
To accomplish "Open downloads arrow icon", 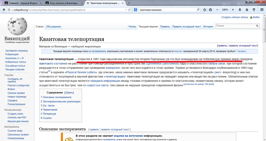I will (240, 10).
